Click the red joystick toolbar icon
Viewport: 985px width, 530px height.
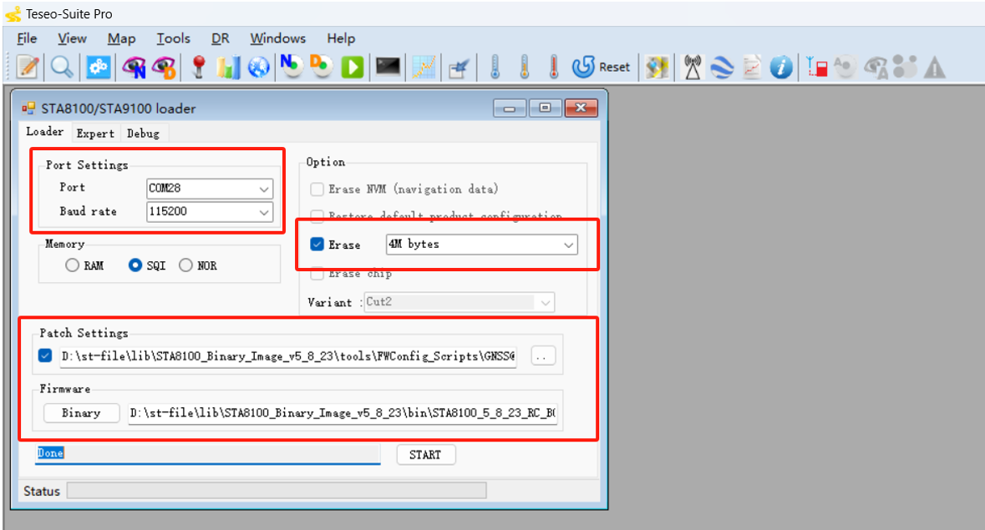click(x=197, y=67)
